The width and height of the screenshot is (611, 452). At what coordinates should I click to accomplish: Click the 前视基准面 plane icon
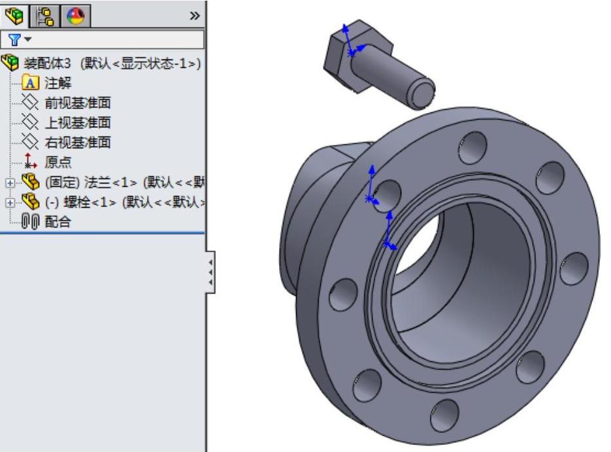30,103
